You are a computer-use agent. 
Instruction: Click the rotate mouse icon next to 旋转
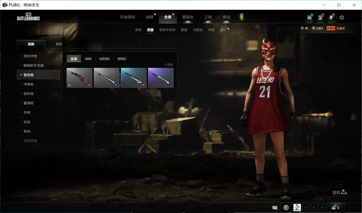(344, 192)
